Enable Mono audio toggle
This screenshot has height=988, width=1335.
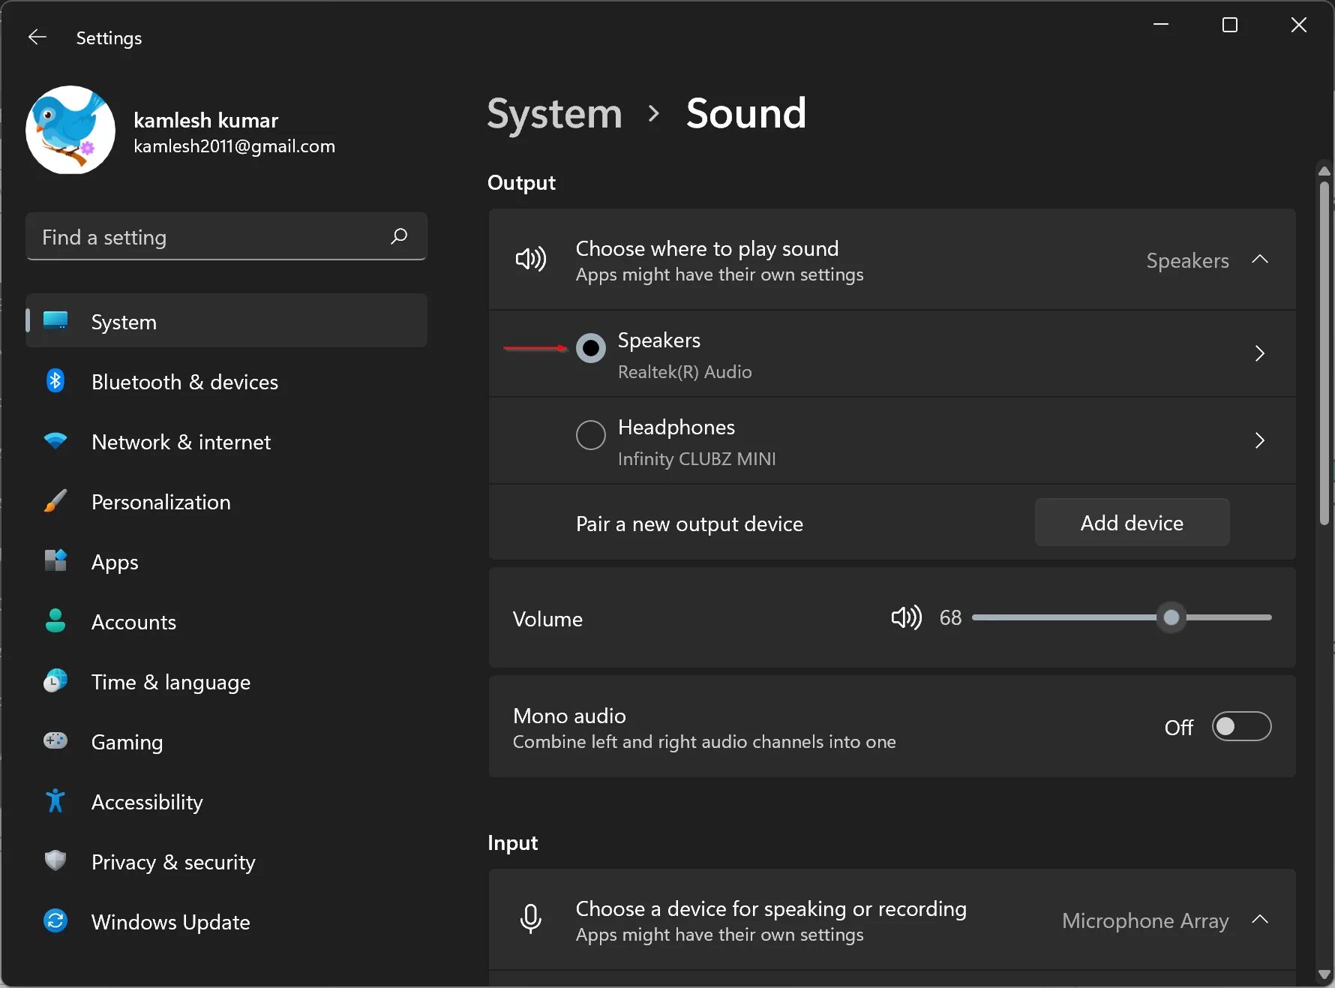click(x=1240, y=726)
